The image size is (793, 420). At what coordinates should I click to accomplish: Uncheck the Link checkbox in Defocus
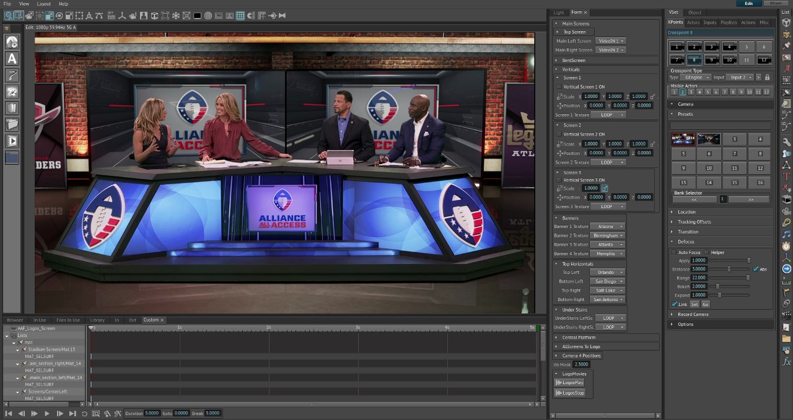674,304
